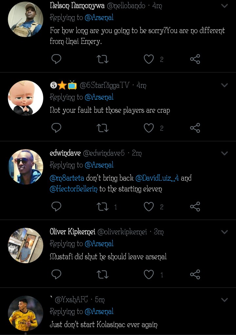This screenshot has height=335, width=236.
Task: Share edwindave's tweet
Action: click(195, 207)
